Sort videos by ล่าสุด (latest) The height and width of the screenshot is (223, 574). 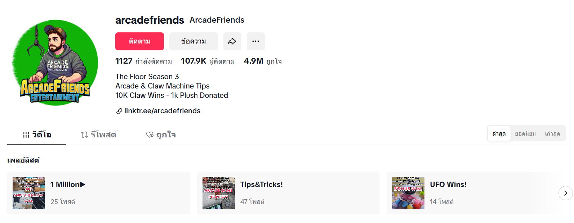[499, 134]
